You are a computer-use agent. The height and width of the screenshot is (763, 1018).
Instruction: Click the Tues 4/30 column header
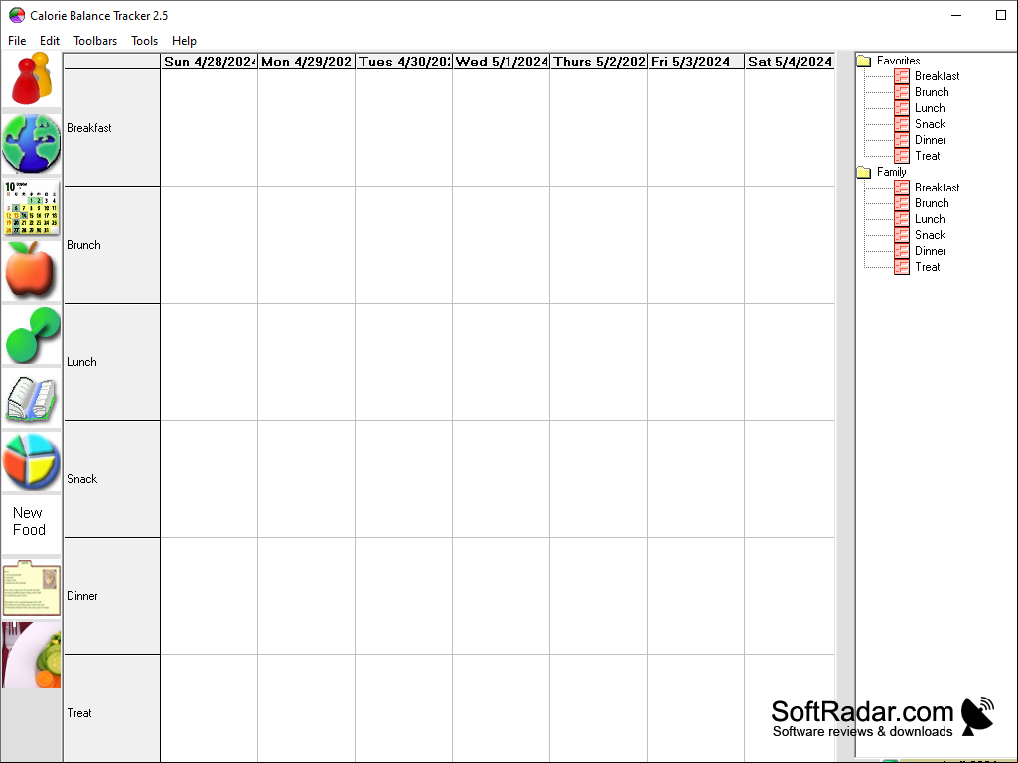pos(404,62)
